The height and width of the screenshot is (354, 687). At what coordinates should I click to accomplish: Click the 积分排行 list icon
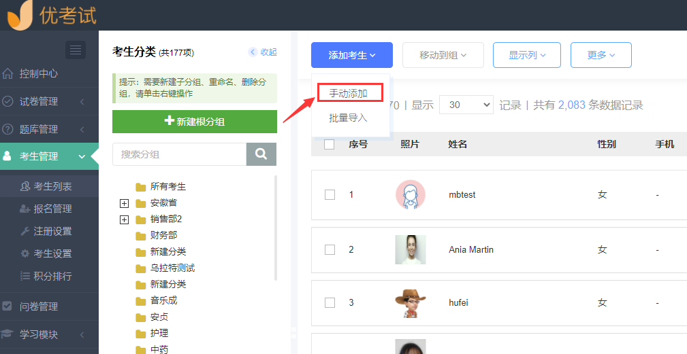[x=25, y=277]
